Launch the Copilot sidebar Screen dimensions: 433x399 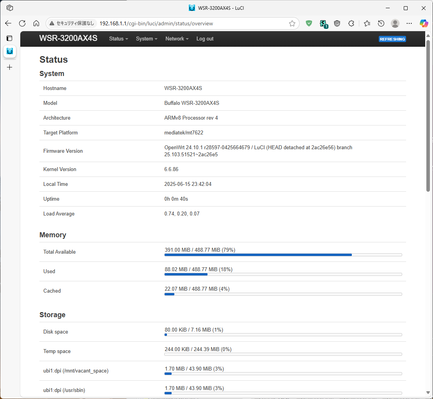[x=424, y=23]
